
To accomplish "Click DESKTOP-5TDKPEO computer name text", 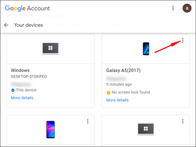I will click(x=29, y=77).
